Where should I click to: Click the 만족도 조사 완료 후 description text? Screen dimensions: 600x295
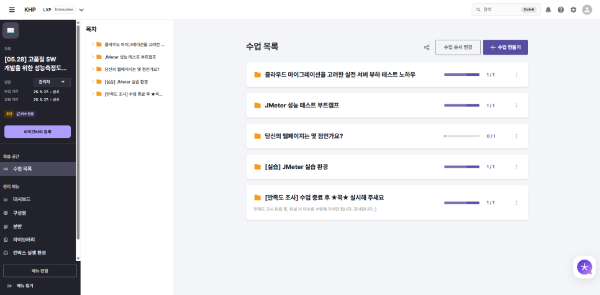point(316,209)
